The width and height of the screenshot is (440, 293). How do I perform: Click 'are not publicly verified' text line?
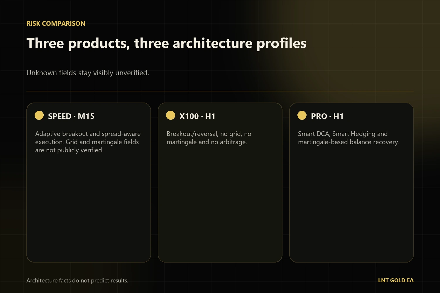(x=69, y=150)
